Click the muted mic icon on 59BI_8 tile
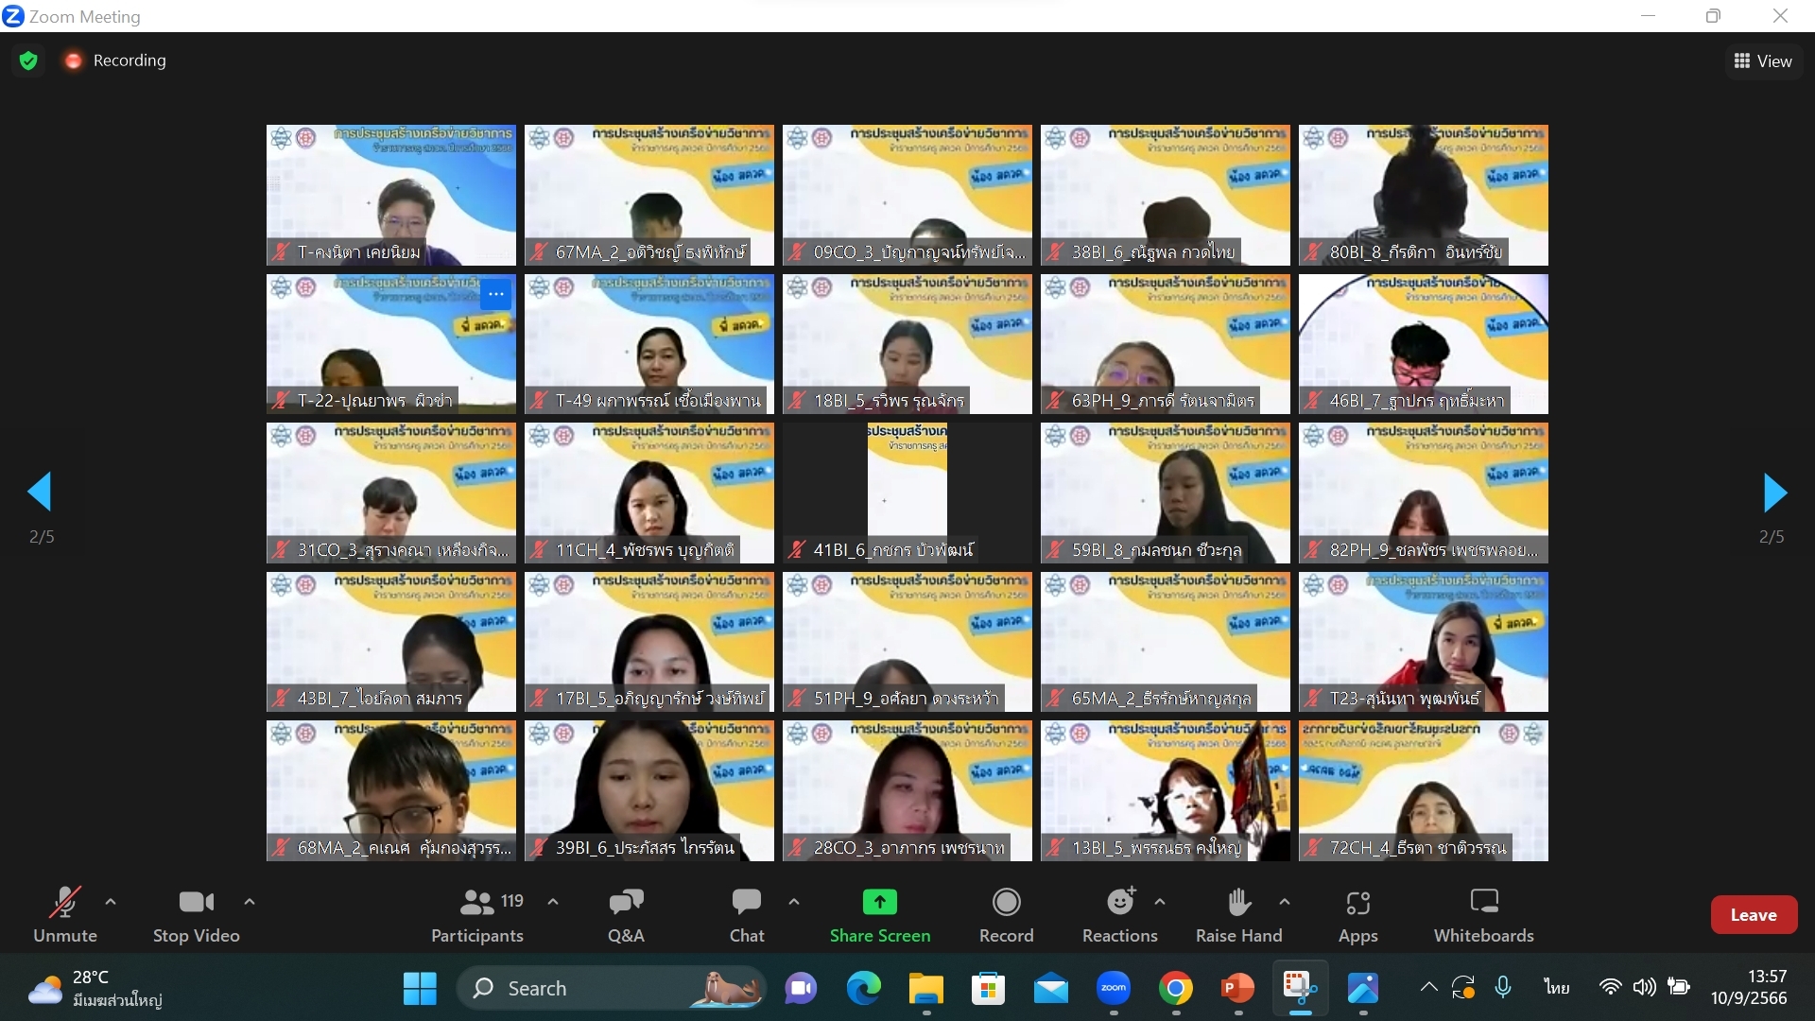 pyautogui.click(x=1055, y=550)
